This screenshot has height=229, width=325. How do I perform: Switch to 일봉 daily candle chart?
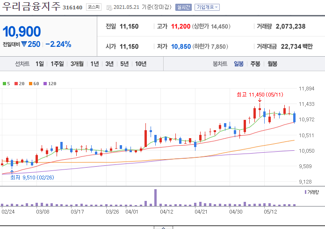[x=238, y=64]
